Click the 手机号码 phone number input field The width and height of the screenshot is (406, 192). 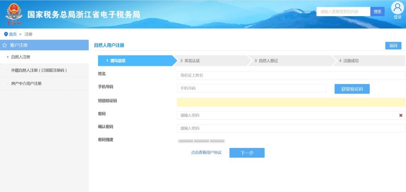pos(251,88)
